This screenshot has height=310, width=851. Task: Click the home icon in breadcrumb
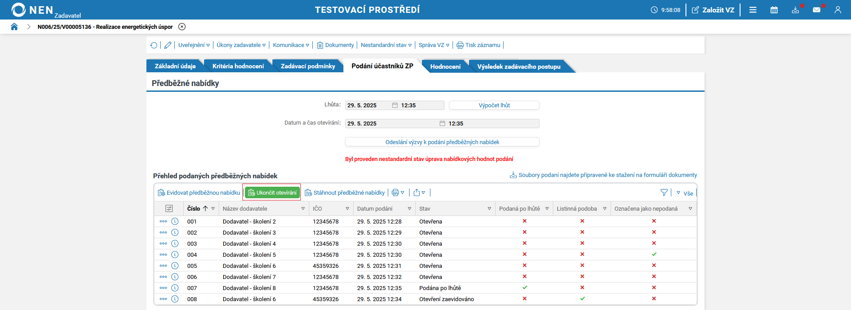[x=14, y=27]
